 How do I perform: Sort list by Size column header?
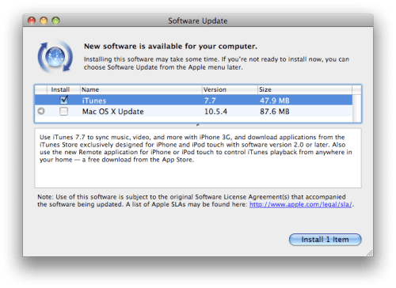tap(305, 89)
